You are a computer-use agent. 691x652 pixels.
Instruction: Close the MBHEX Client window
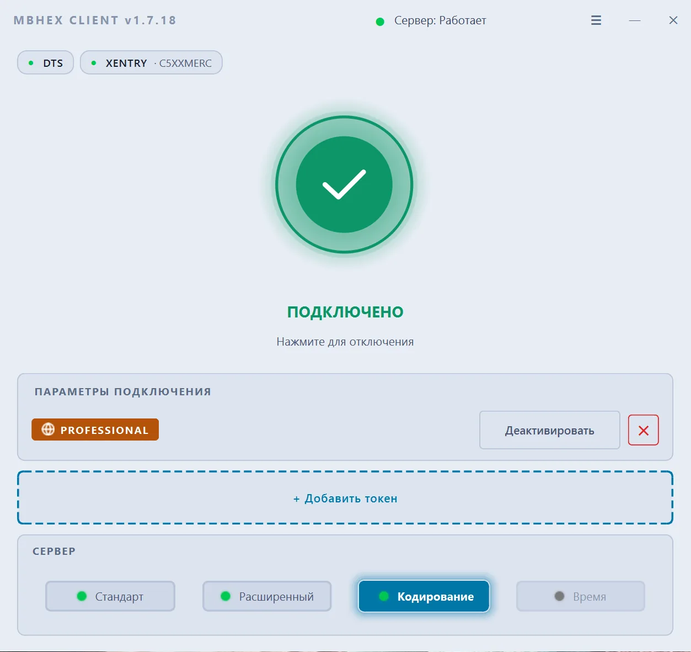pos(673,20)
